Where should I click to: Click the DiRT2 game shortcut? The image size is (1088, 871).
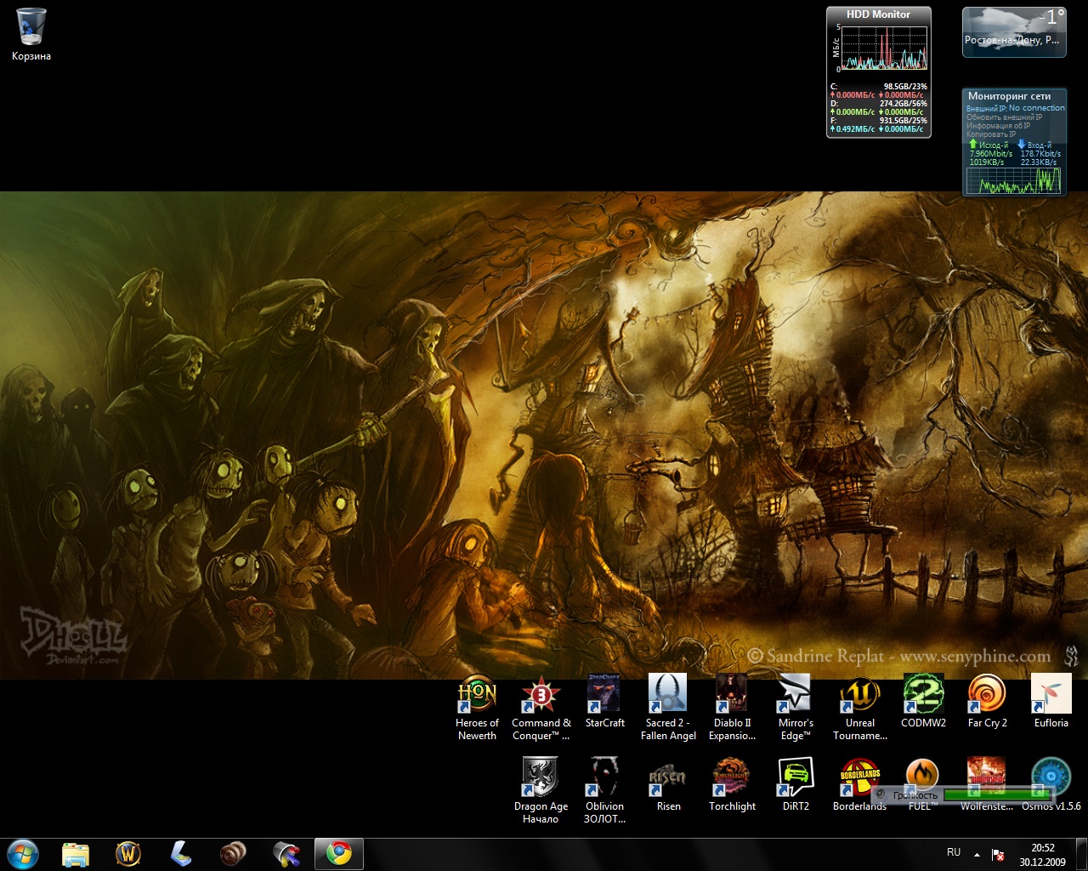[x=796, y=784]
